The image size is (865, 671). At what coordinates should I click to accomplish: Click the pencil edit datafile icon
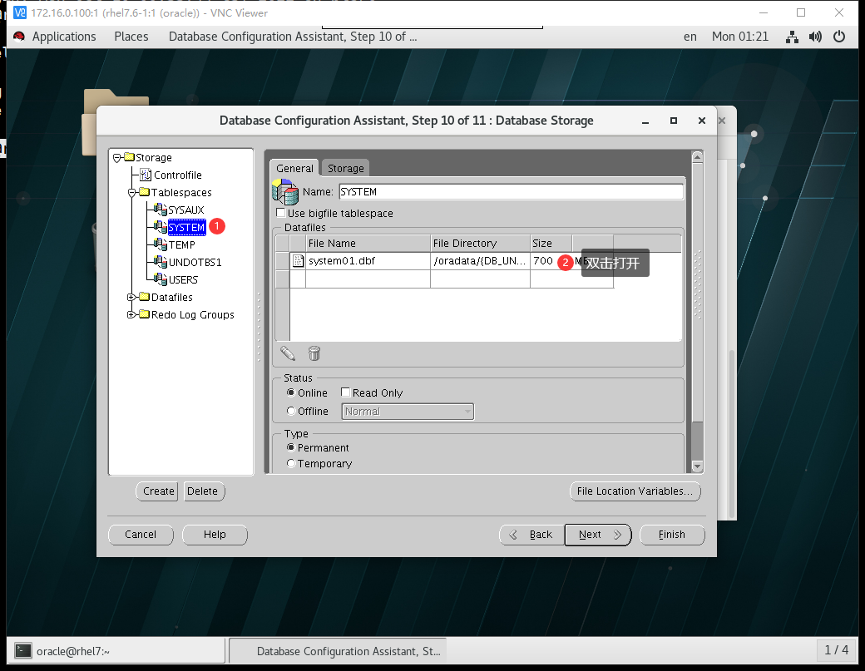pyautogui.click(x=288, y=353)
